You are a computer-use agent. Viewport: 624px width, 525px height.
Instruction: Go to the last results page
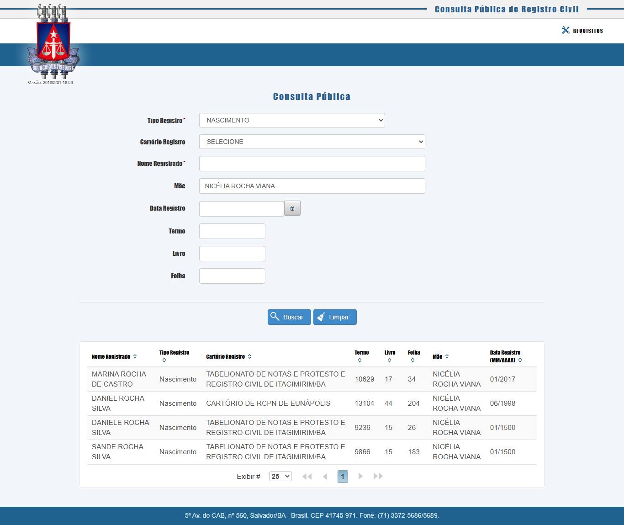coord(378,476)
